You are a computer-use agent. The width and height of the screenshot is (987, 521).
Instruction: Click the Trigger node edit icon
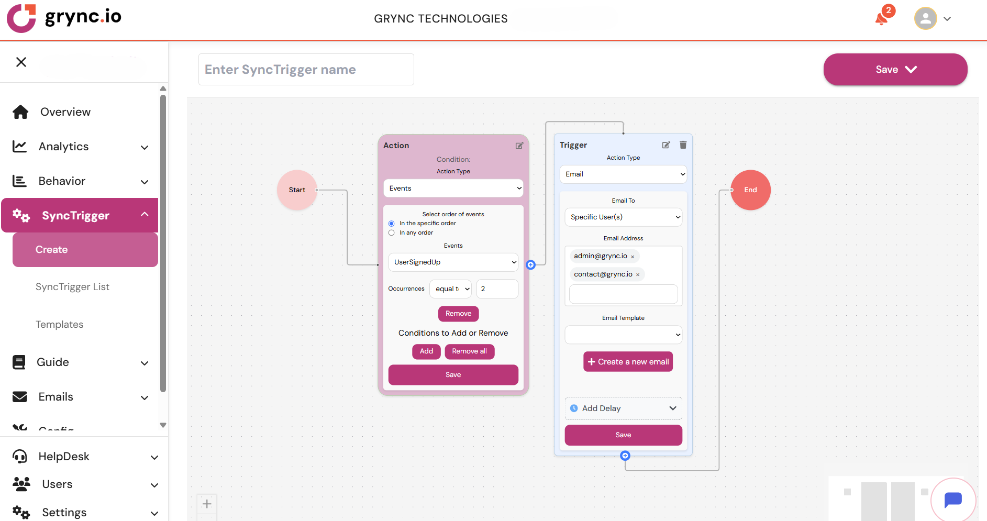point(666,145)
